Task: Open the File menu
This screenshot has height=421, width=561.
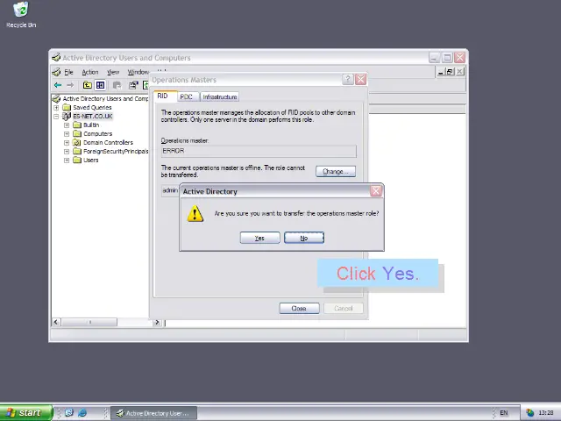Action: point(68,72)
